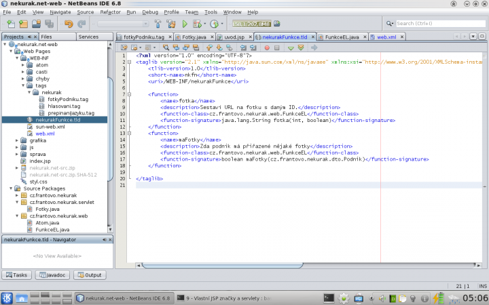Switch to the uvod.jsp editor tab
489x305 pixels.
234,37
